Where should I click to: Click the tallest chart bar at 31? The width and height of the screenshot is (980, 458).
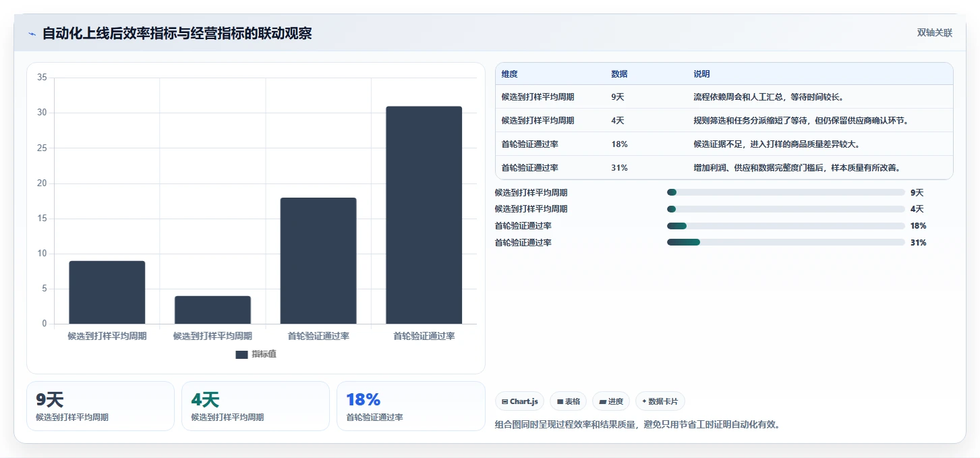coord(424,214)
